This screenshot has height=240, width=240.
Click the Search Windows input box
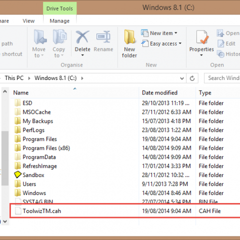[x=222, y=78]
